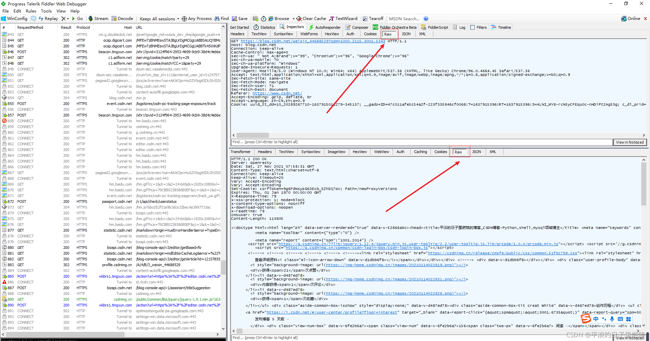Click the Sogou input method S icon
The height and width of the screenshot is (341, 650).
pyautogui.click(x=586, y=319)
